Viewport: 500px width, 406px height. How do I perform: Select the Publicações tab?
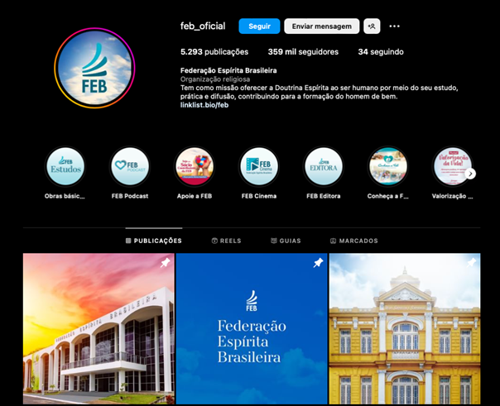click(x=153, y=241)
